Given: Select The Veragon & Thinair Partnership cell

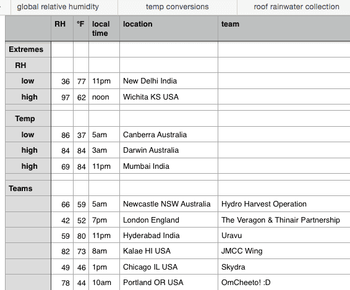Looking at the screenshot, I should [284, 220].
